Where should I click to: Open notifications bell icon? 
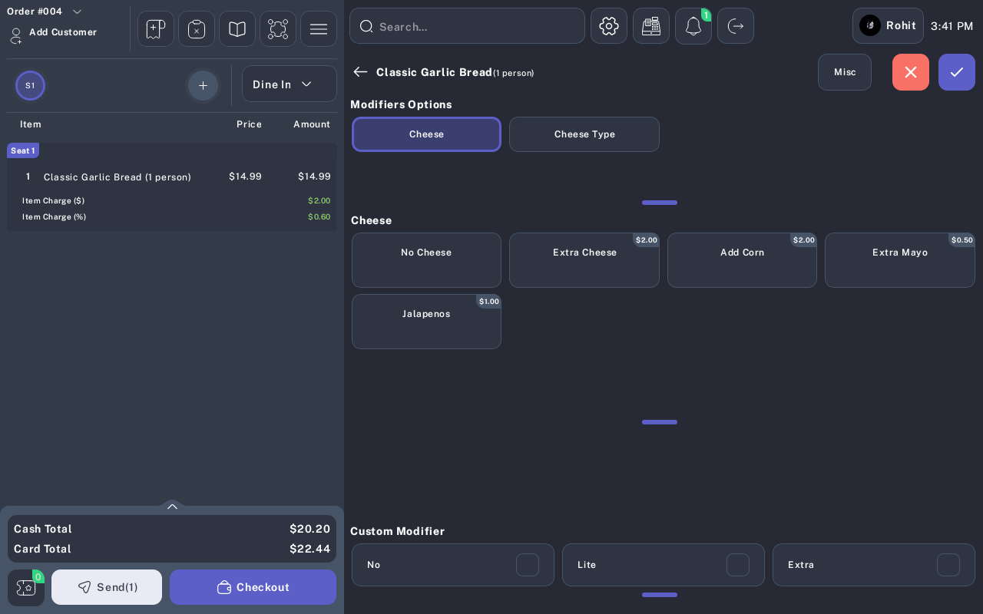click(693, 26)
